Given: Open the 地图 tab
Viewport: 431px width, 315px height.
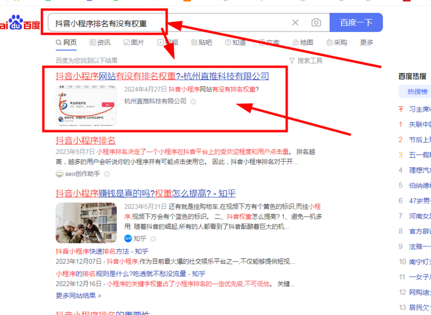Looking at the screenshot, I should pos(303,43).
